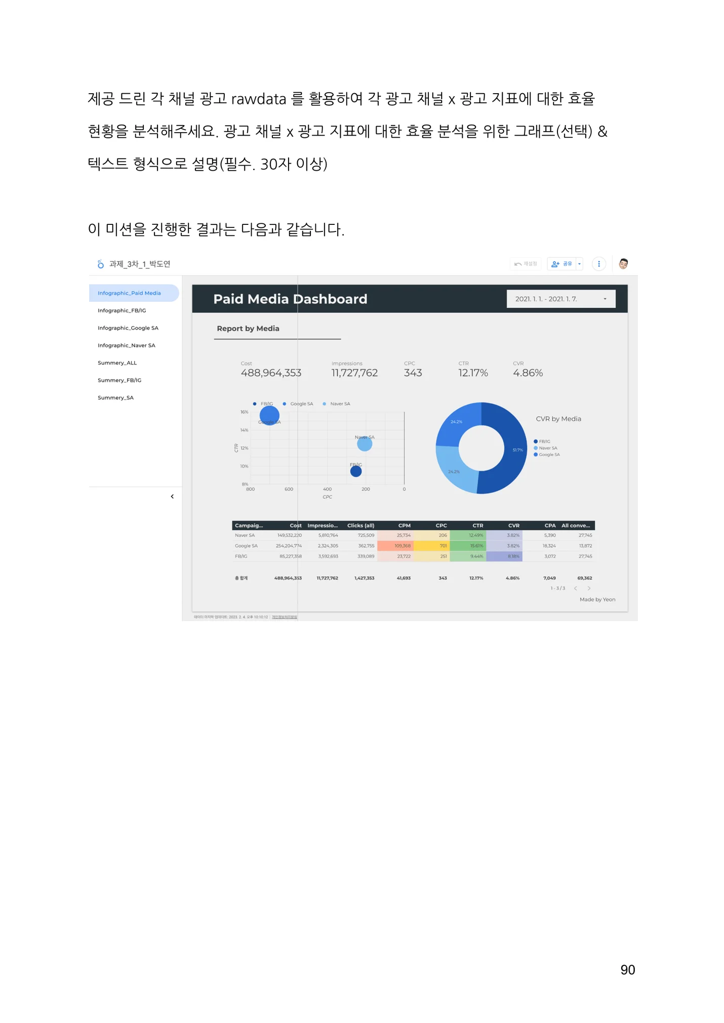Collapse the left page navigation panel
Viewport: 724px width, 1023px height.
[172, 496]
